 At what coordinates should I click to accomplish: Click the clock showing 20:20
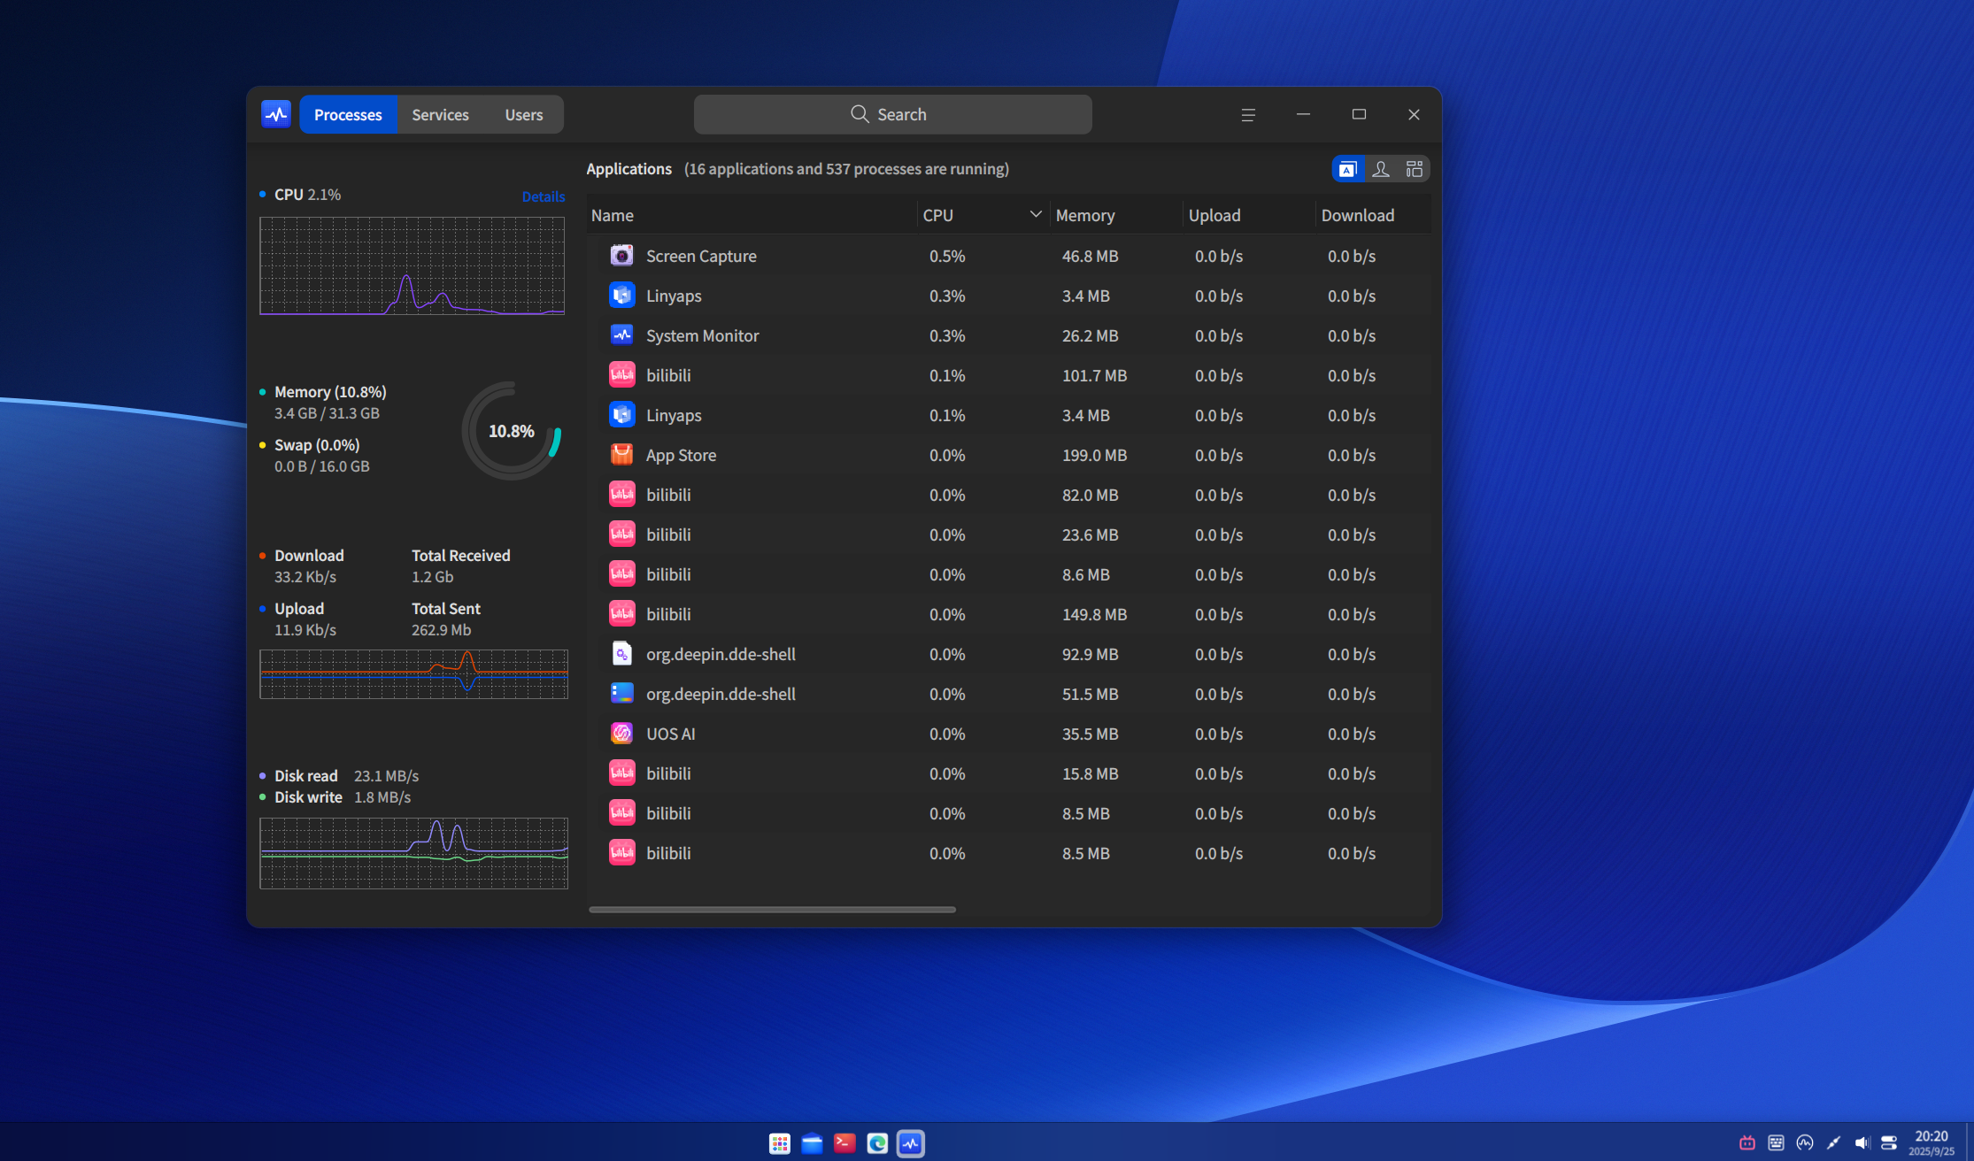point(1932,1136)
